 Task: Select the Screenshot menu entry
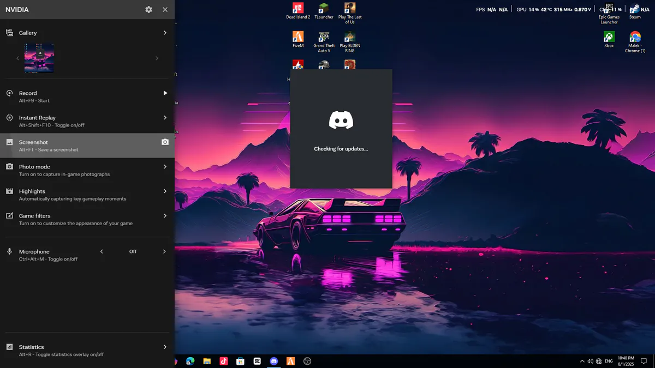click(87, 146)
